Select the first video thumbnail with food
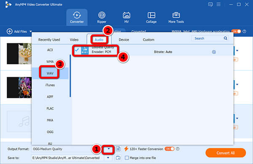253x164 pixels. point(19,54)
